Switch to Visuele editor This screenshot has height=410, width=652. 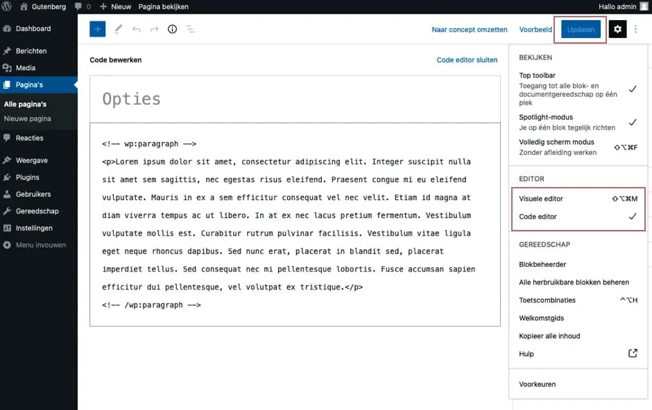tap(578, 199)
